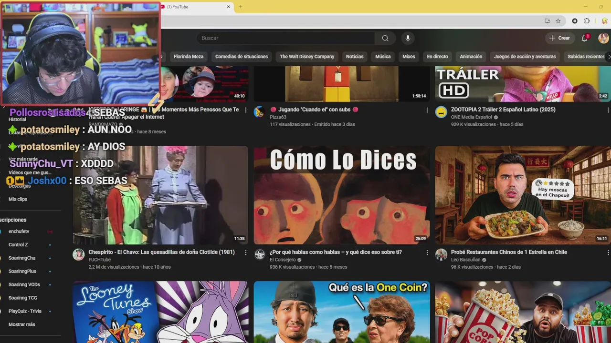Click the YouTube search magnifier button
Screen dimensions: 611x343
coord(385,38)
